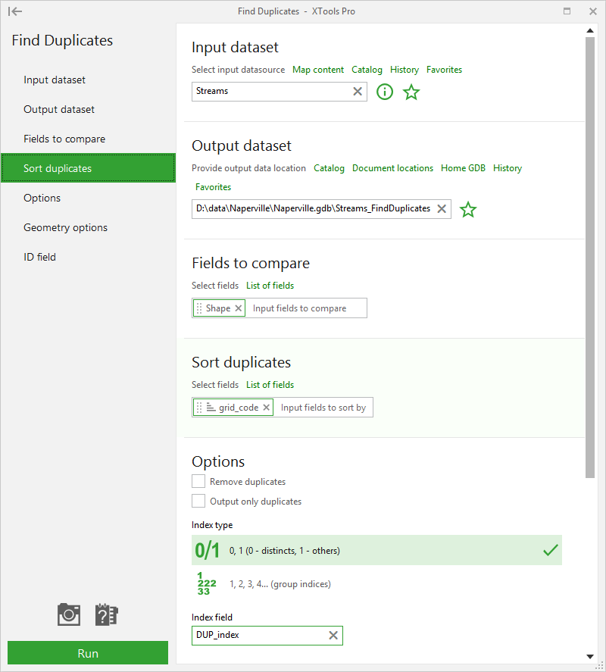
Task: Remove the Shape field tag
Action: tap(239, 308)
